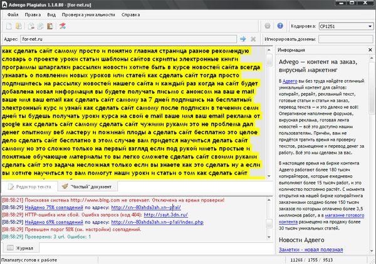Click the Адрес field containing for-net.ru
This screenshot has width=376, height=264.
coord(128,39)
